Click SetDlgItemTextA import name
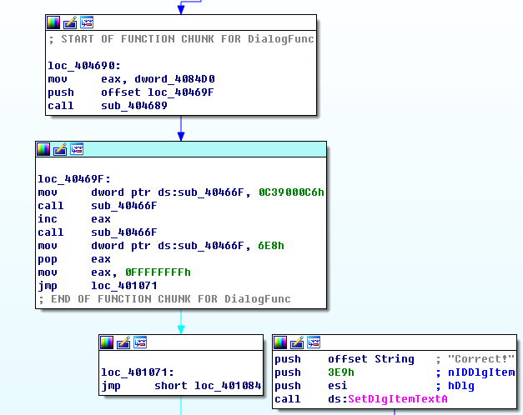This screenshot has height=415, width=523. [398, 399]
